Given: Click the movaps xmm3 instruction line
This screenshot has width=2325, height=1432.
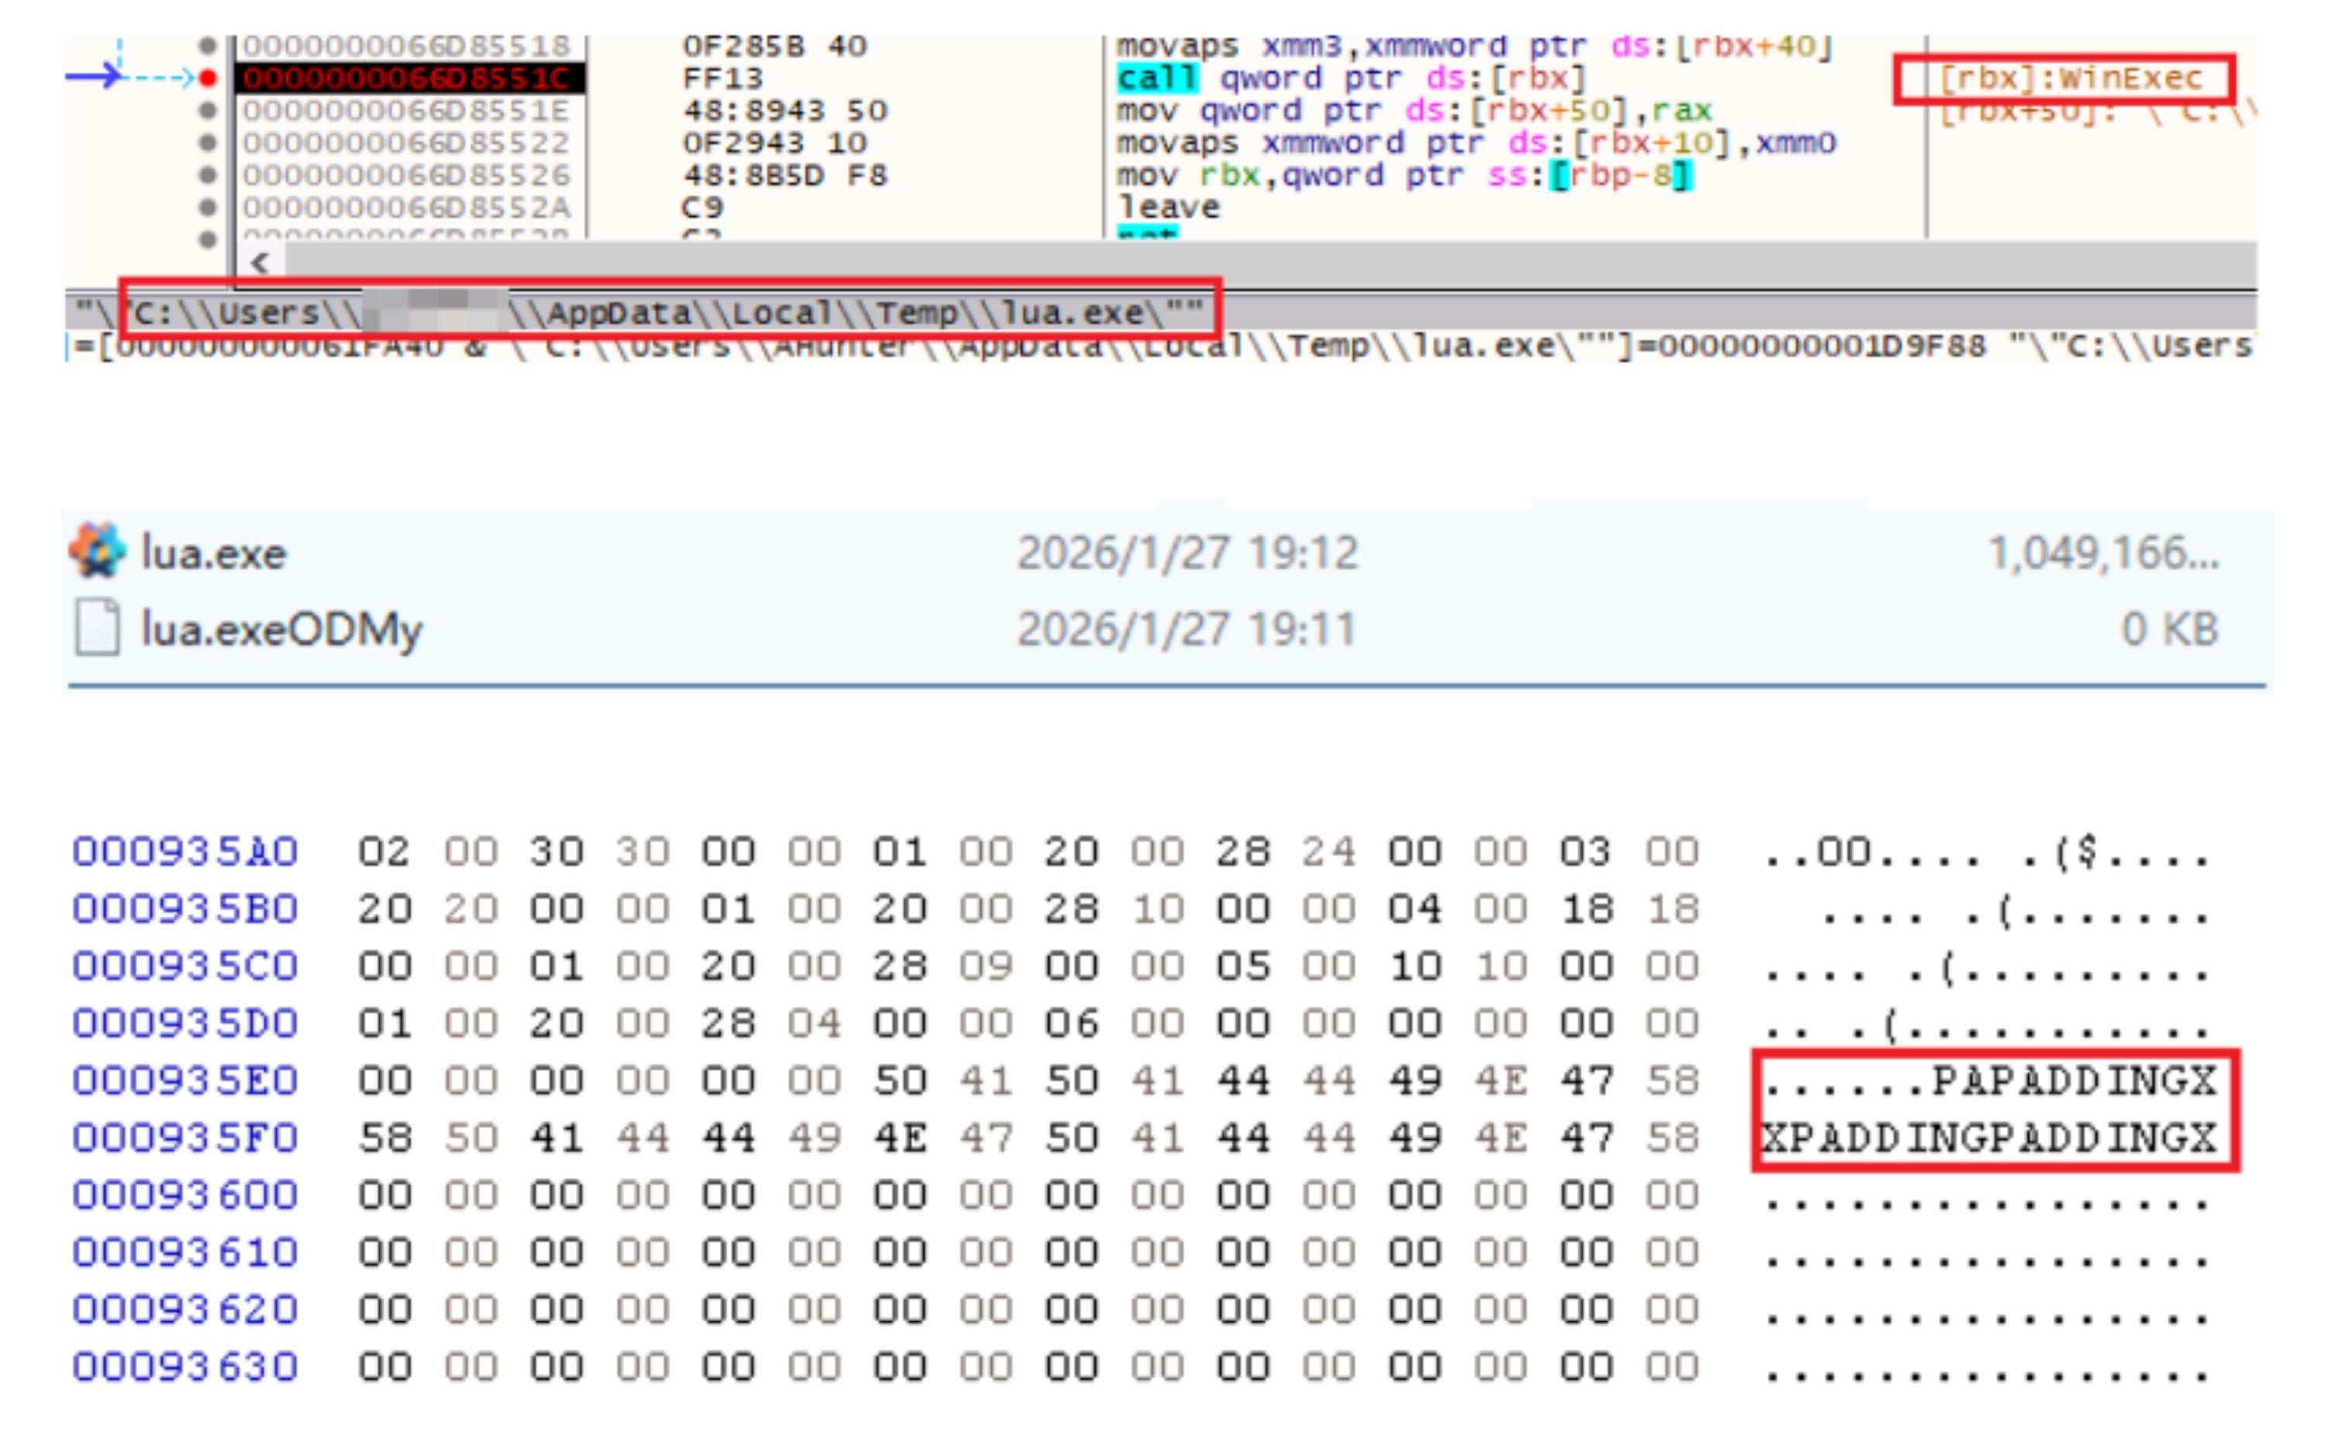Looking at the screenshot, I should (1476, 46).
